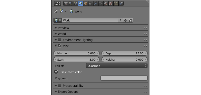Open the editor type selector menu
Viewport: 201px width, 95px height.
(58, 3)
